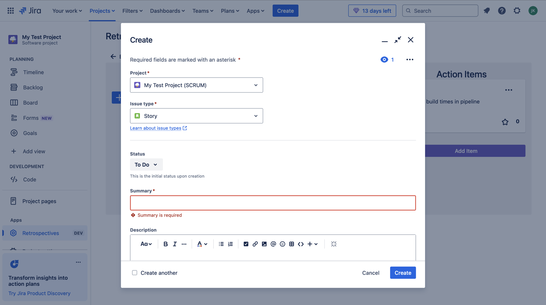Open the dialog more options menu
The width and height of the screenshot is (546, 305).
click(410, 59)
